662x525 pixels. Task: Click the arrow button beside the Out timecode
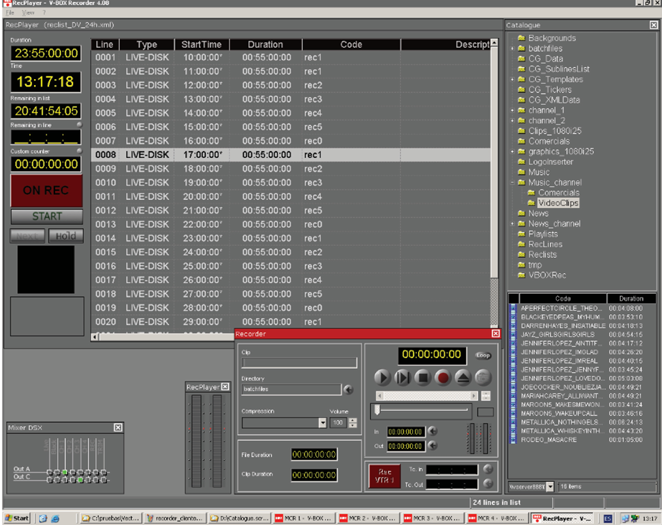click(x=432, y=446)
